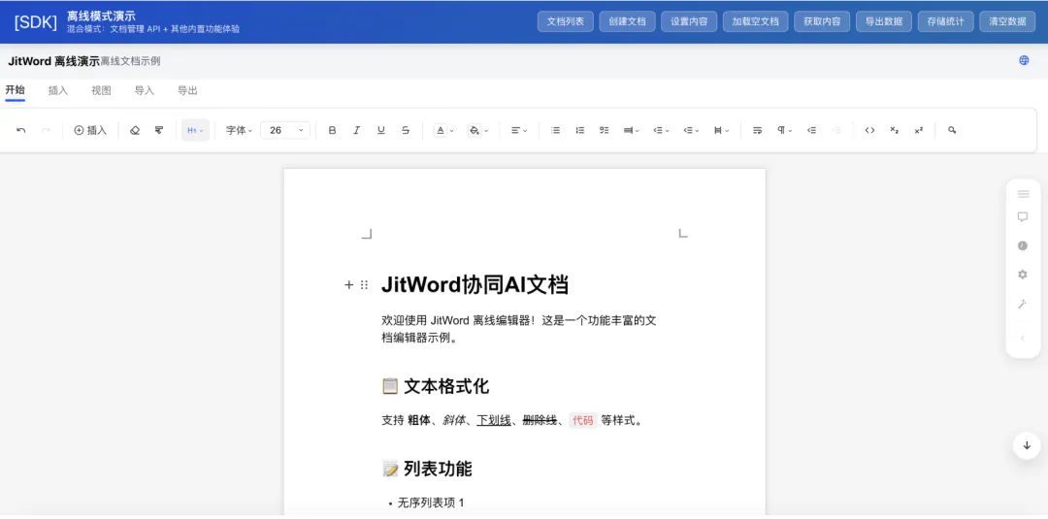Click the underlined 下划线 text
The height and width of the screenshot is (519, 1048).
coord(494,421)
